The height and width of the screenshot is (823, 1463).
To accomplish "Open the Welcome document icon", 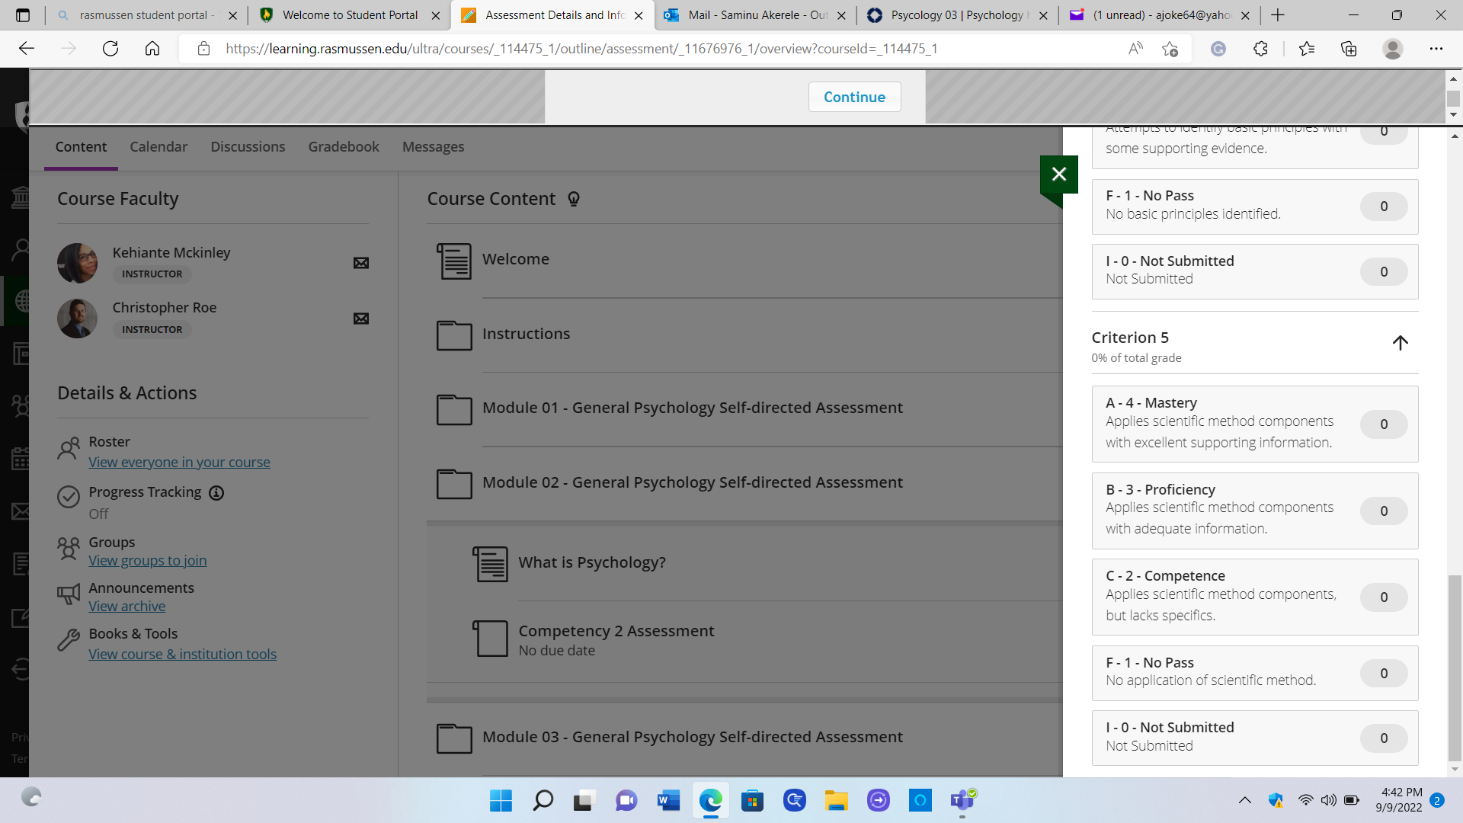I will pos(454,261).
